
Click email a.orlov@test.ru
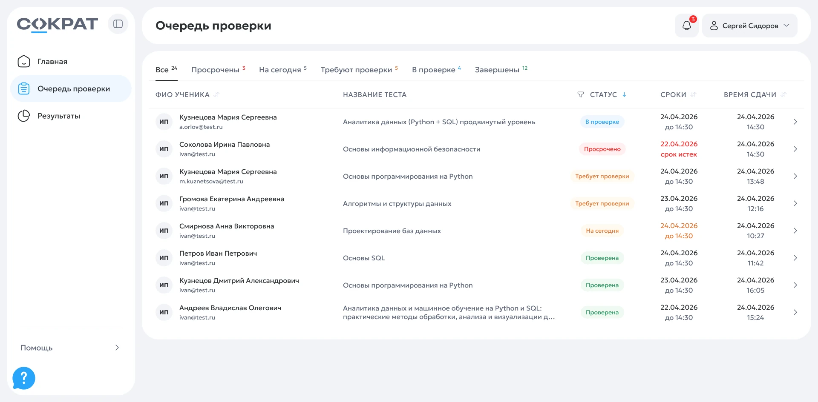point(201,127)
